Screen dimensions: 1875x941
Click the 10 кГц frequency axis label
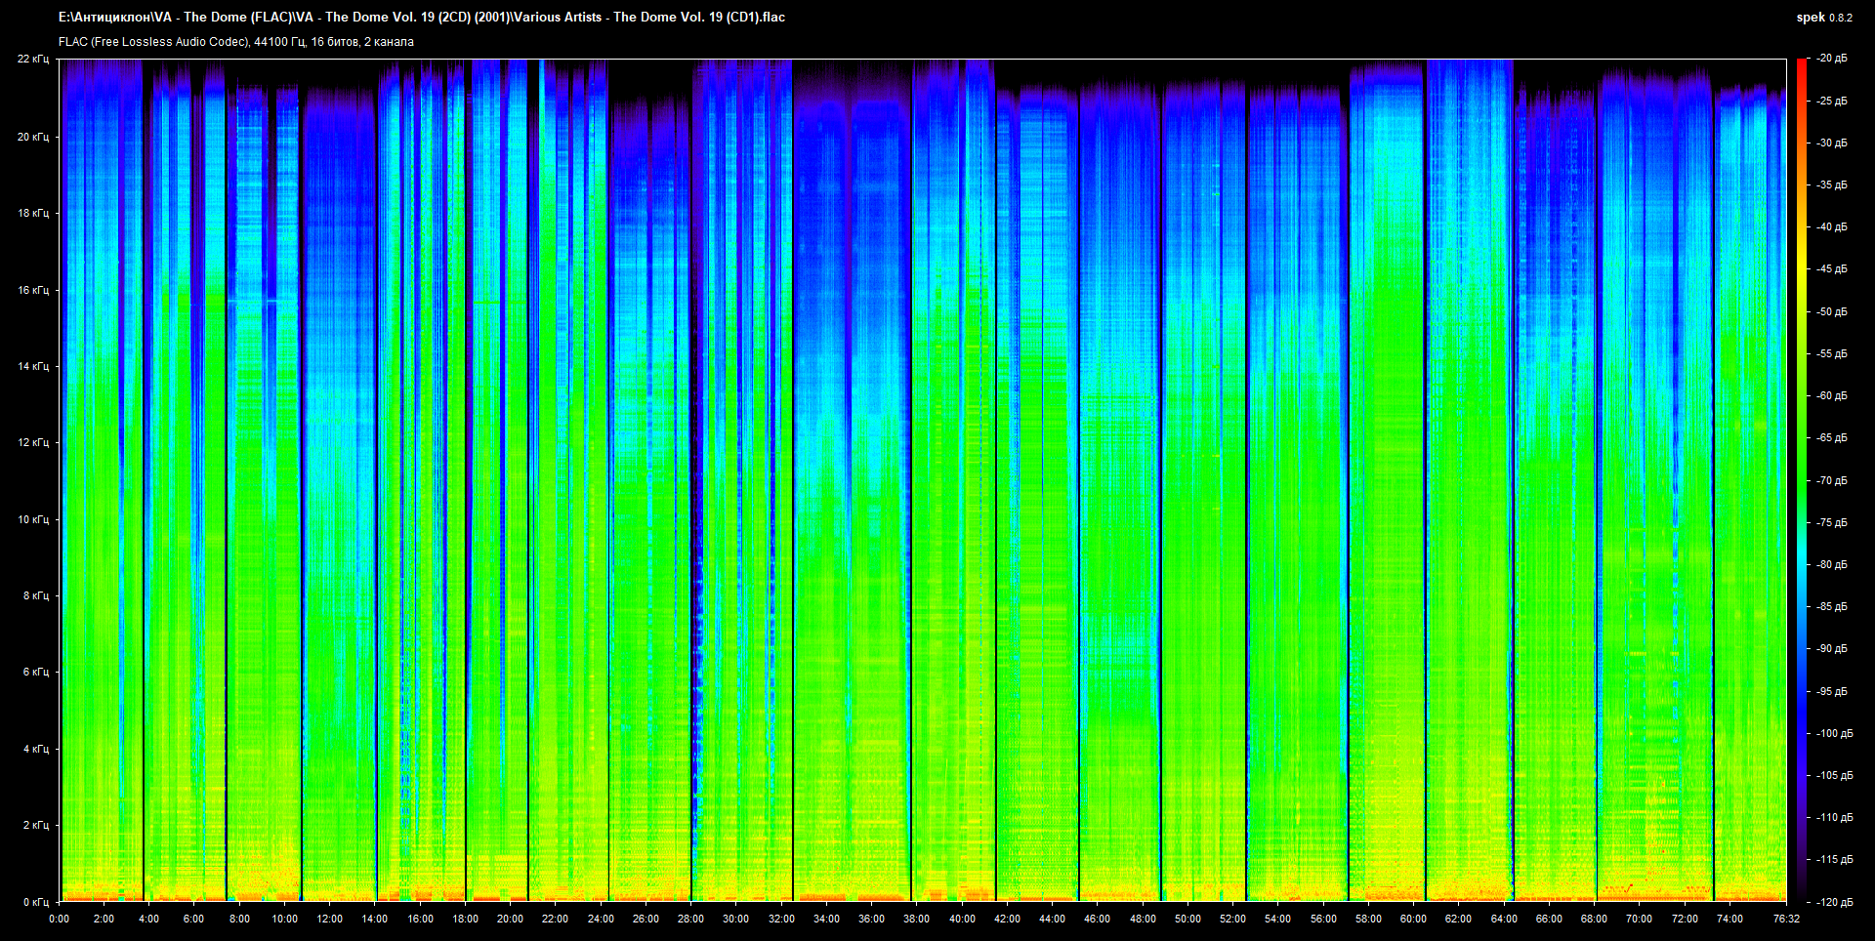point(33,519)
